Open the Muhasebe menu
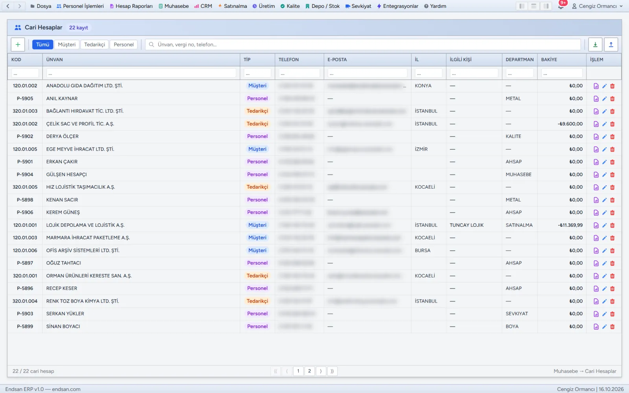 (x=173, y=6)
